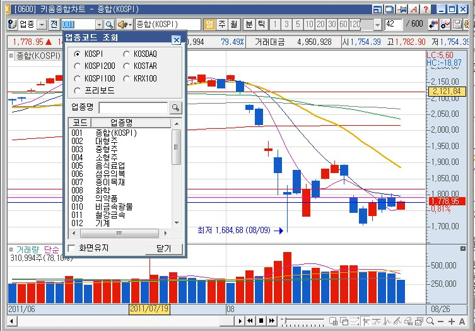Click the 종합(KOSPI) name field in toolbar
Screen dimensions: 475x331
tap(168, 25)
